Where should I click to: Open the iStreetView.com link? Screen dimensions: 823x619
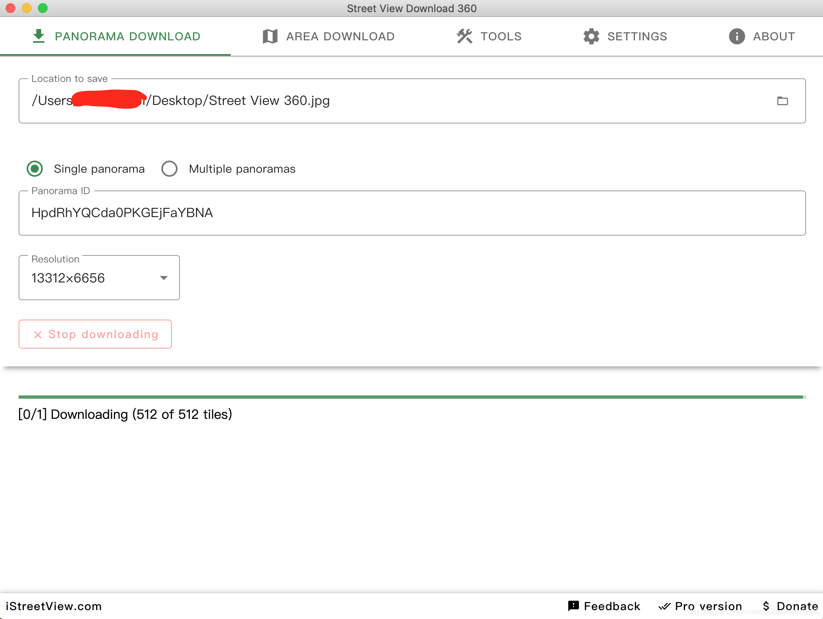pos(54,606)
